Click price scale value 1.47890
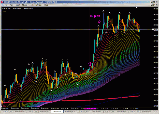Viewport: 159px width, 114px height. tap(155, 57)
